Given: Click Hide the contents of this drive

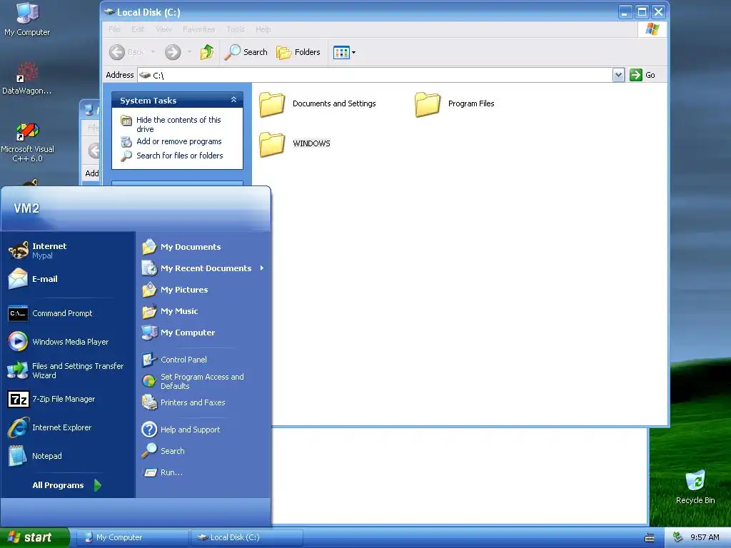Looking at the screenshot, I should [178, 124].
